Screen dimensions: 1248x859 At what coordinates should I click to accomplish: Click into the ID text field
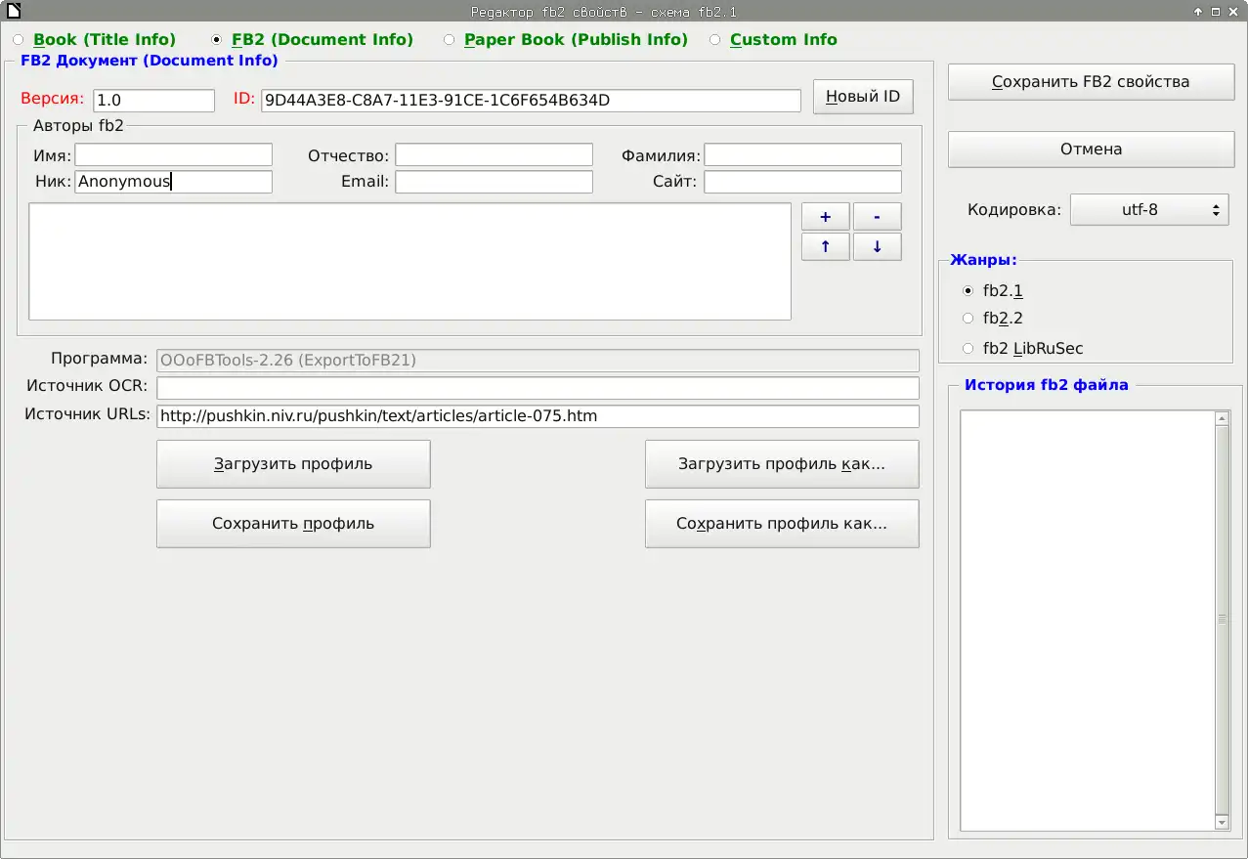pyautogui.click(x=531, y=101)
